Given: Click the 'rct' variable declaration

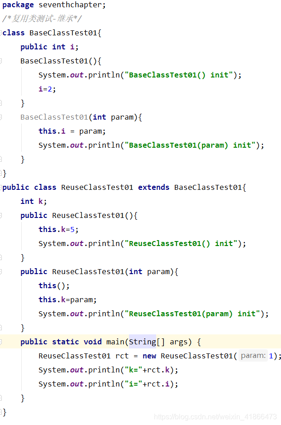Looking at the screenshot, I should tap(122, 356).
